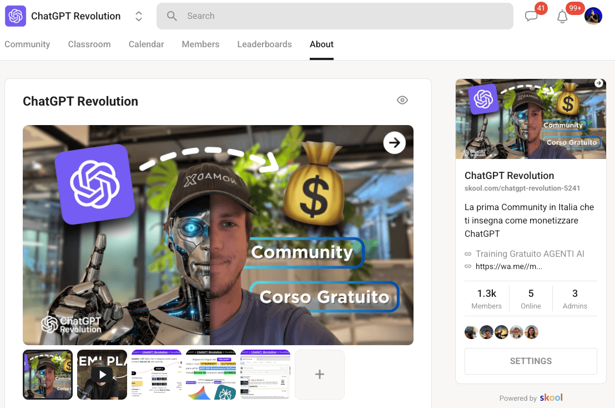The width and height of the screenshot is (615, 408).
Task: Select the fourth gallery thumbnail with highlighted text
Action: [x=211, y=375]
